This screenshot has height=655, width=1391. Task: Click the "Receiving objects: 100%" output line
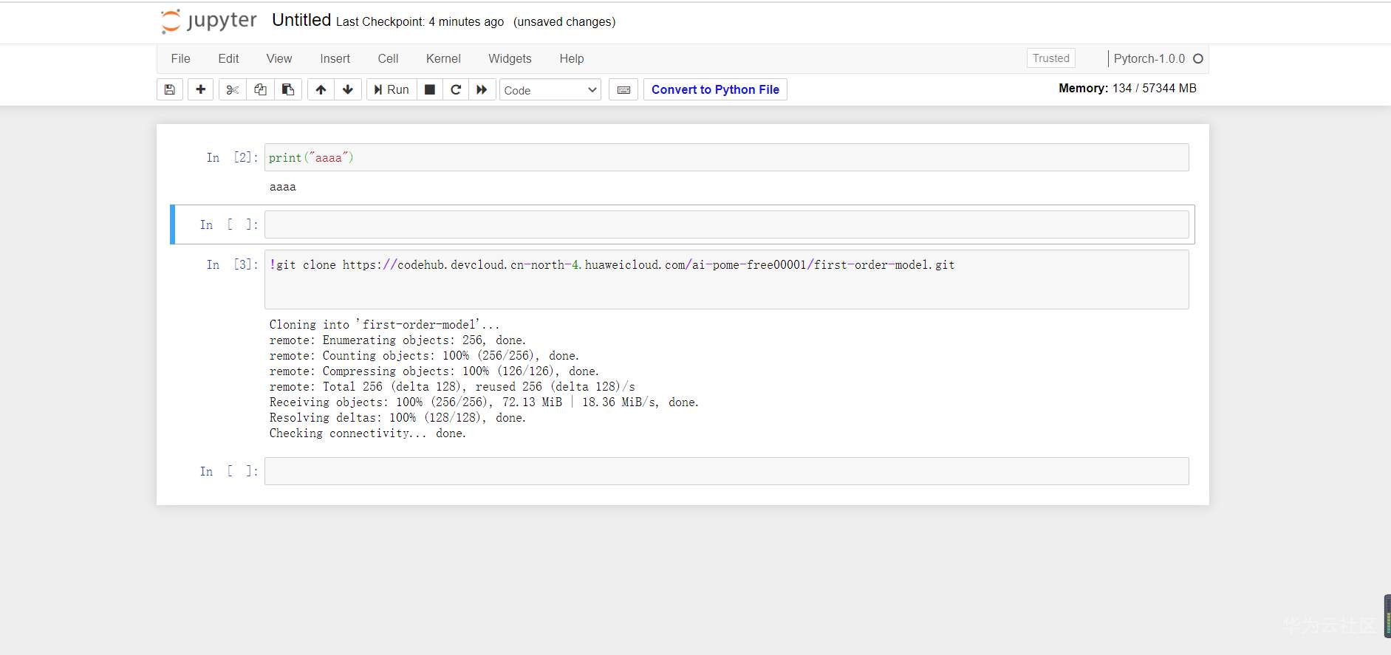pos(484,402)
